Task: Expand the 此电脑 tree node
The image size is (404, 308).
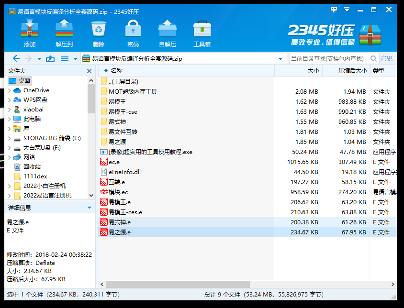Action: (10, 119)
